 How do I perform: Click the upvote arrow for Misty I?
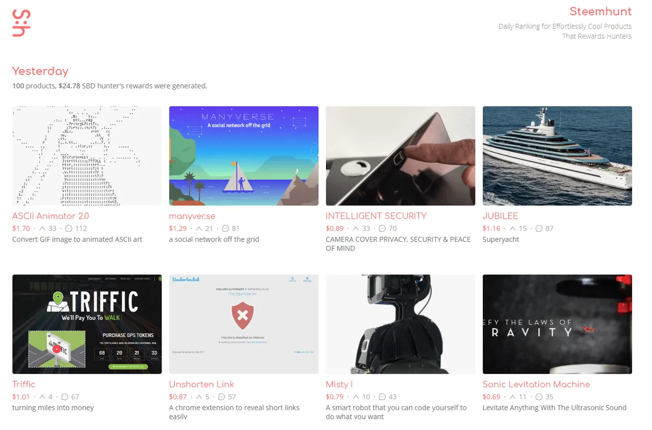tap(356, 397)
